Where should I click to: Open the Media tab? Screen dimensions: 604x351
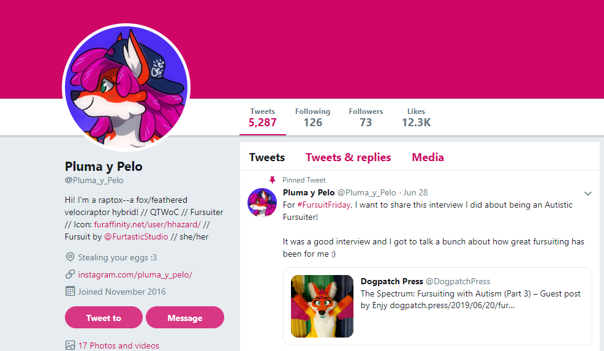click(428, 157)
